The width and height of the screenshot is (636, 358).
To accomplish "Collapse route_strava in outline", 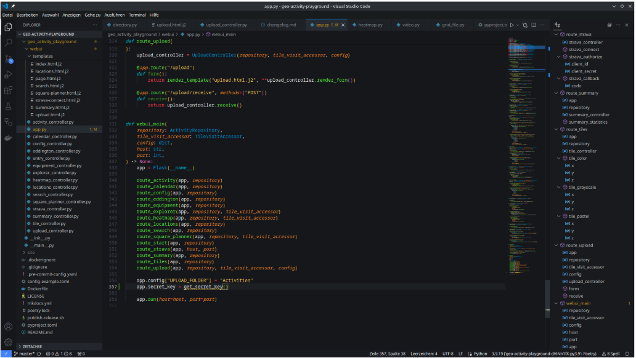I will pos(556,34).
